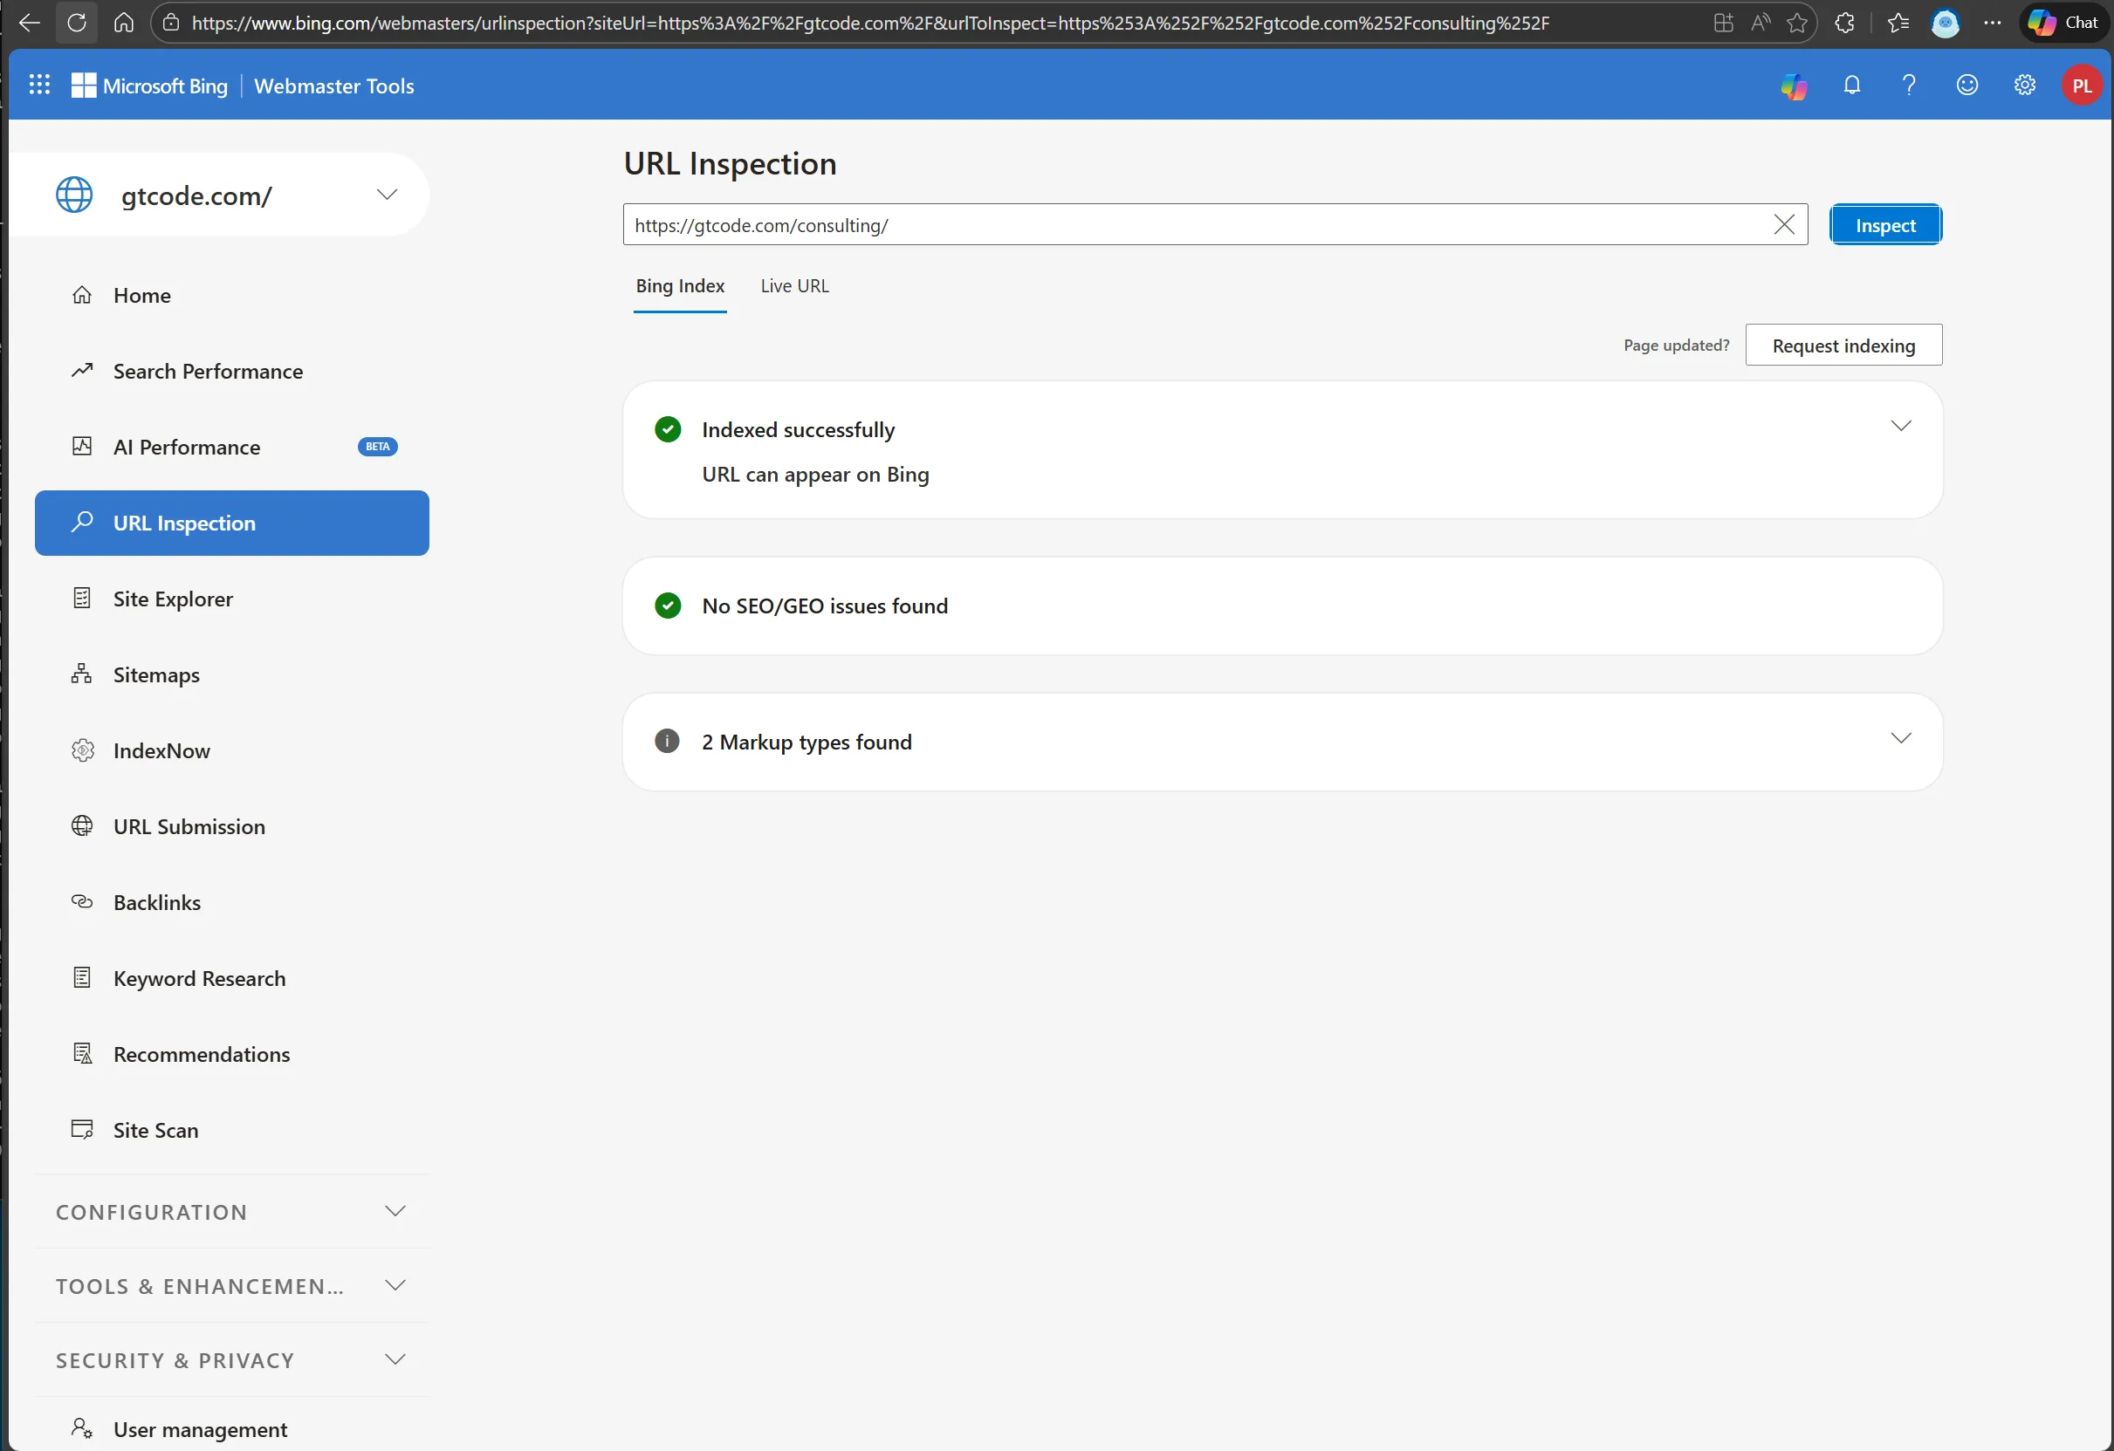Image resolution: width=2114 pixels, height=1451 pixels.
Task: Expand the 2 Markup types found card
Action: tap(1900, 738)
